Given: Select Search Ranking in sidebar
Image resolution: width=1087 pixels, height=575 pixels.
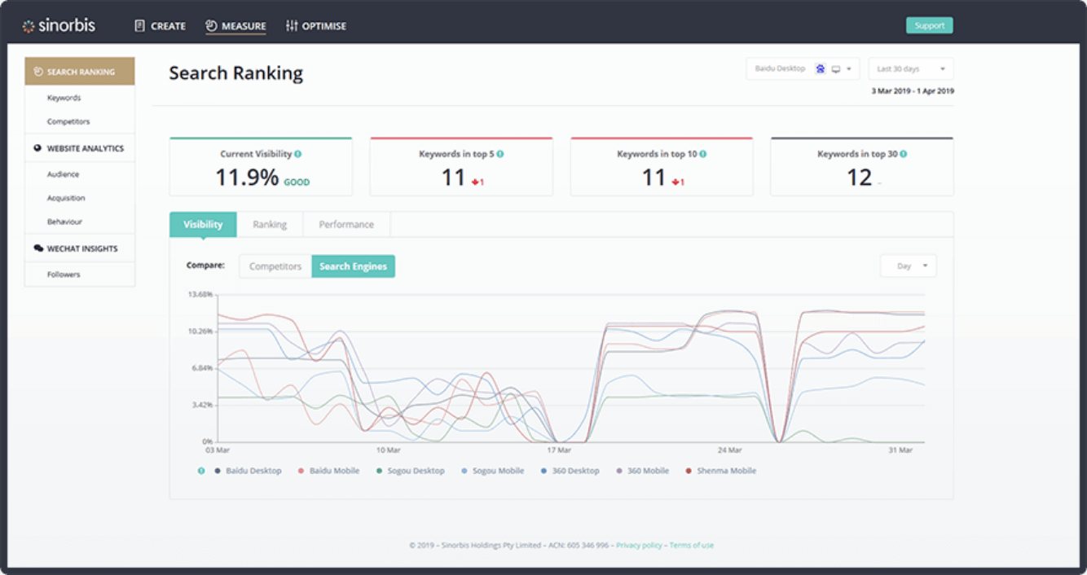Looking at the screenshot, I should pyautogui.click(x=80, y=72).
